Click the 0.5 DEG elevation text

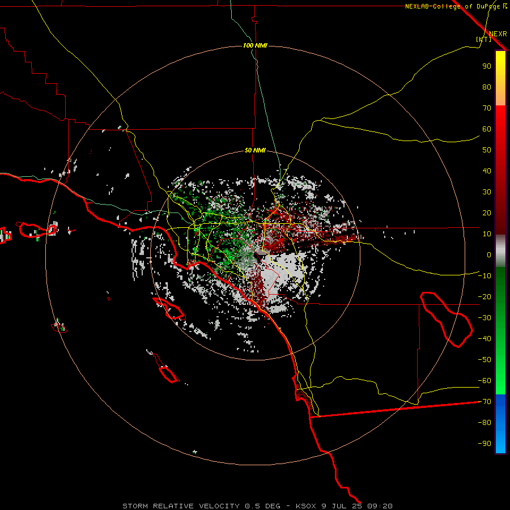pos(262,506)
